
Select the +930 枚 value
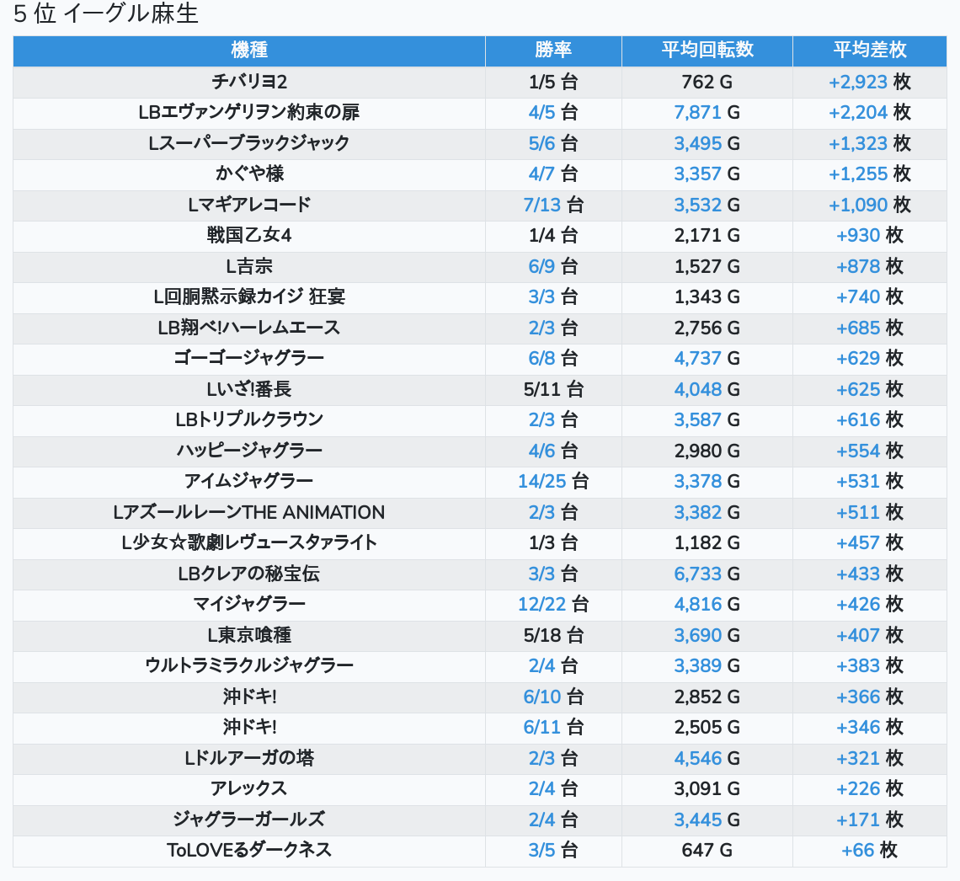click(869, 236)
